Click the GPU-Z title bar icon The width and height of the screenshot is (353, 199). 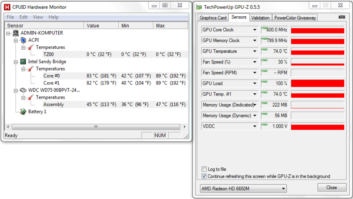tap(199, 7)
